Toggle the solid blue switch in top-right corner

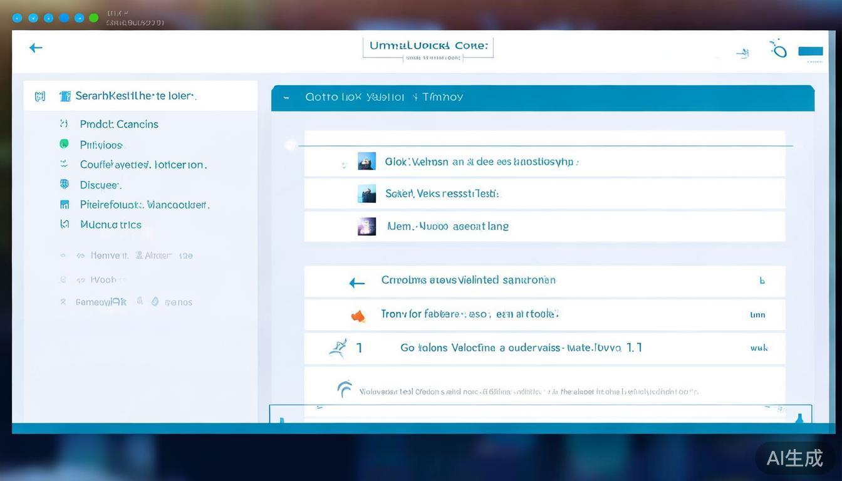810,51
